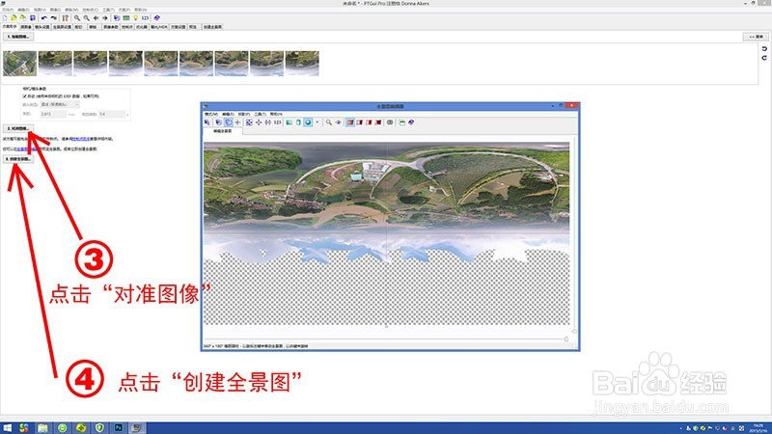Click the '1. Load images' button
This screenshot has width=772, height=434.
click(18, 37)
